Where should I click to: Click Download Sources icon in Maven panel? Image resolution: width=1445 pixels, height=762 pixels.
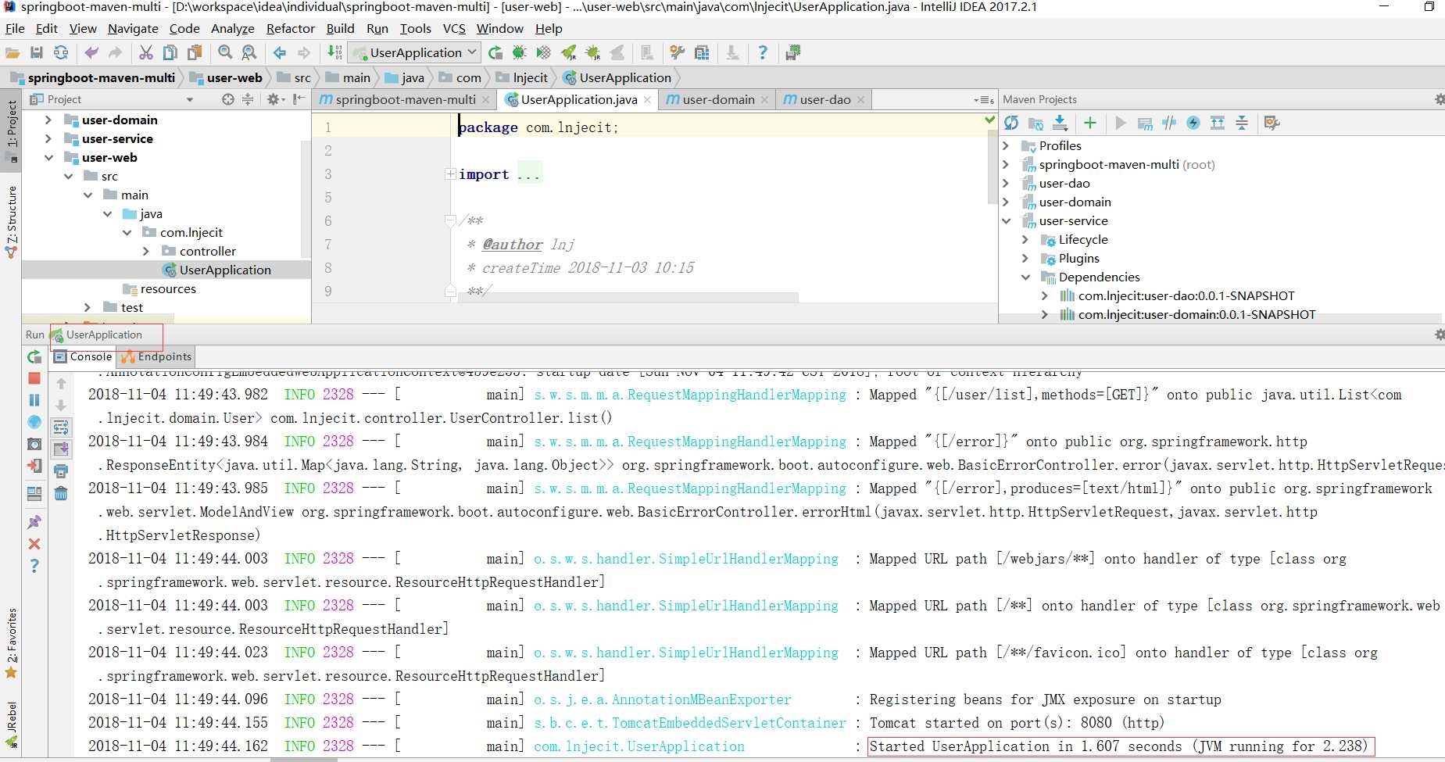coord(1060,123)
